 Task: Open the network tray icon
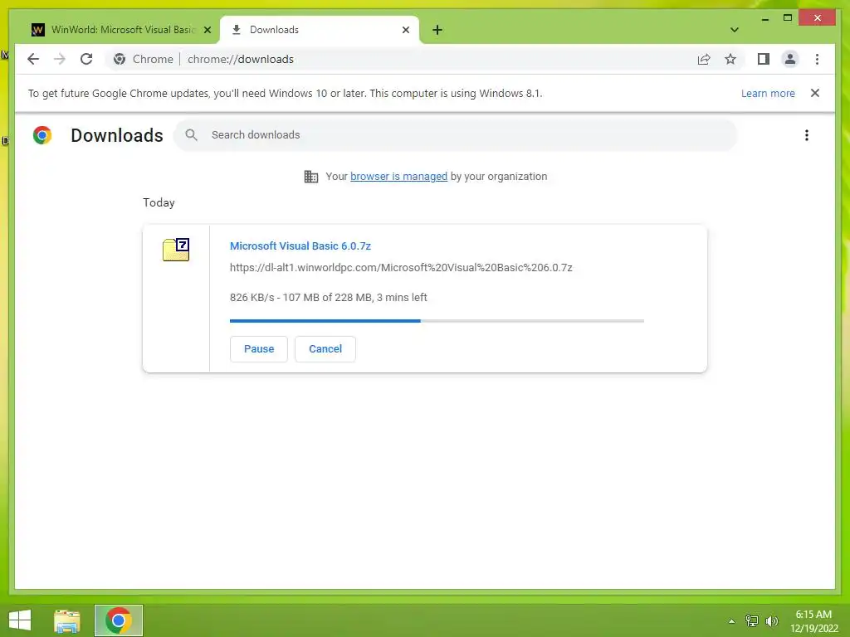[x=752, y=621]
